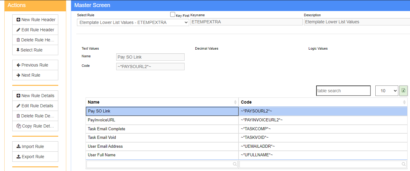Click Delete Rule Header trash button
Screen dimensions: 410x171
click(35, 40)
